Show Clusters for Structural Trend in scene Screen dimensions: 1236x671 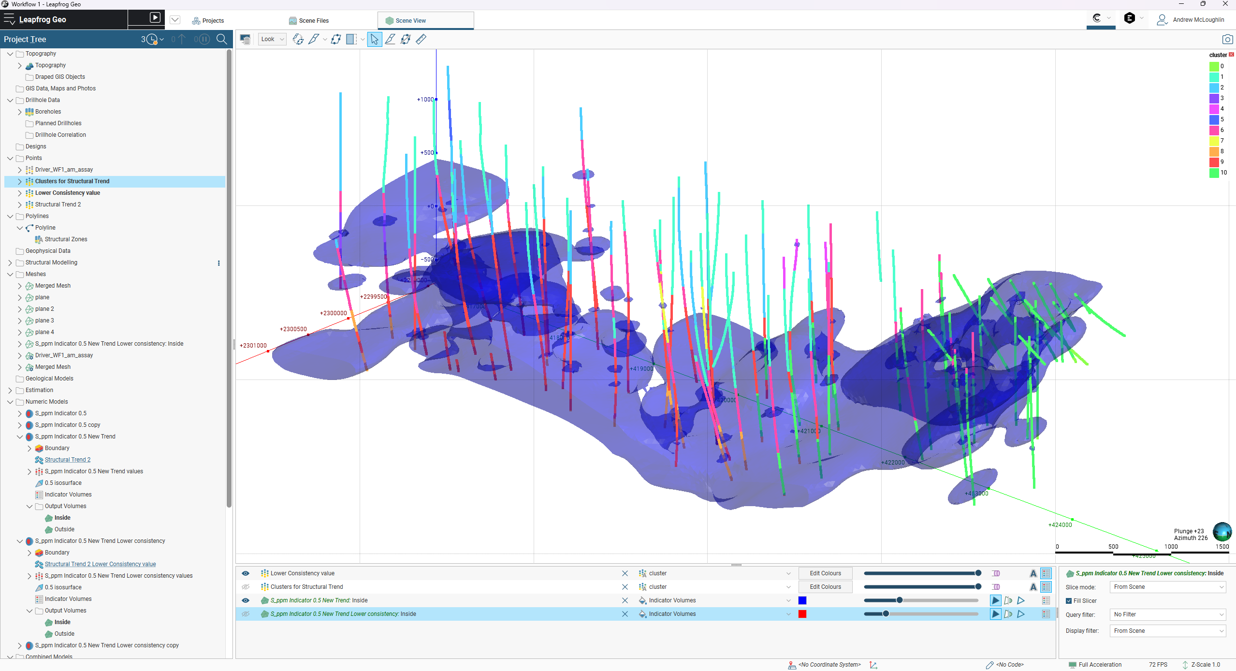(246, 587)
